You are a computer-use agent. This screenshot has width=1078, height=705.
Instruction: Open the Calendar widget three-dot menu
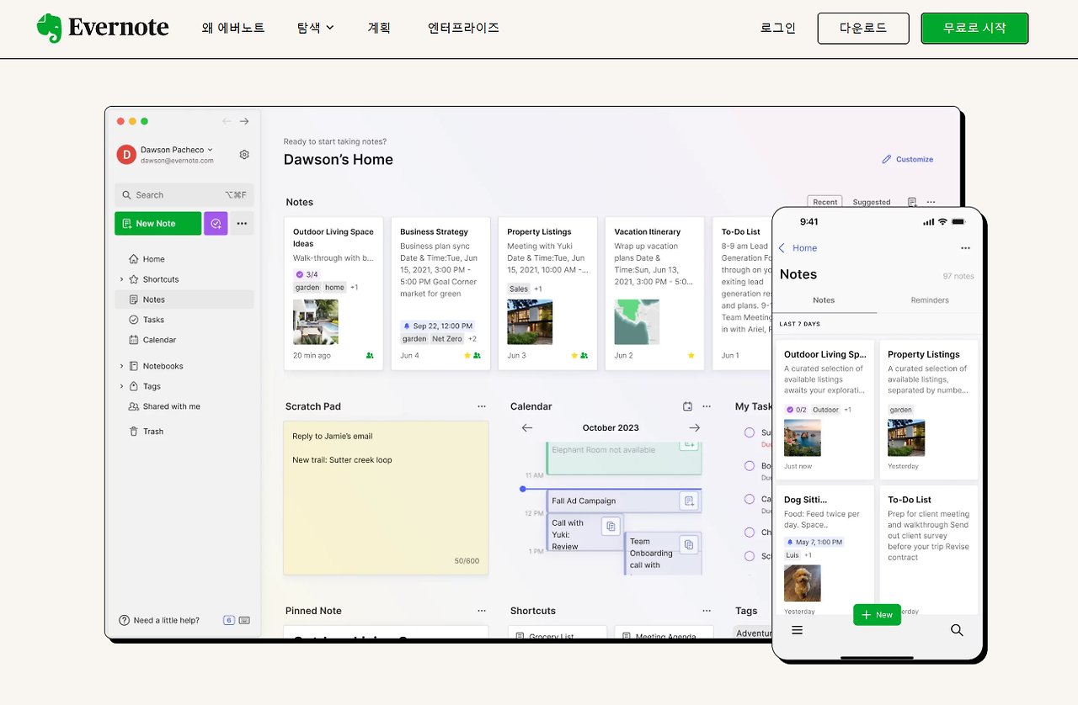coord(707,406)
